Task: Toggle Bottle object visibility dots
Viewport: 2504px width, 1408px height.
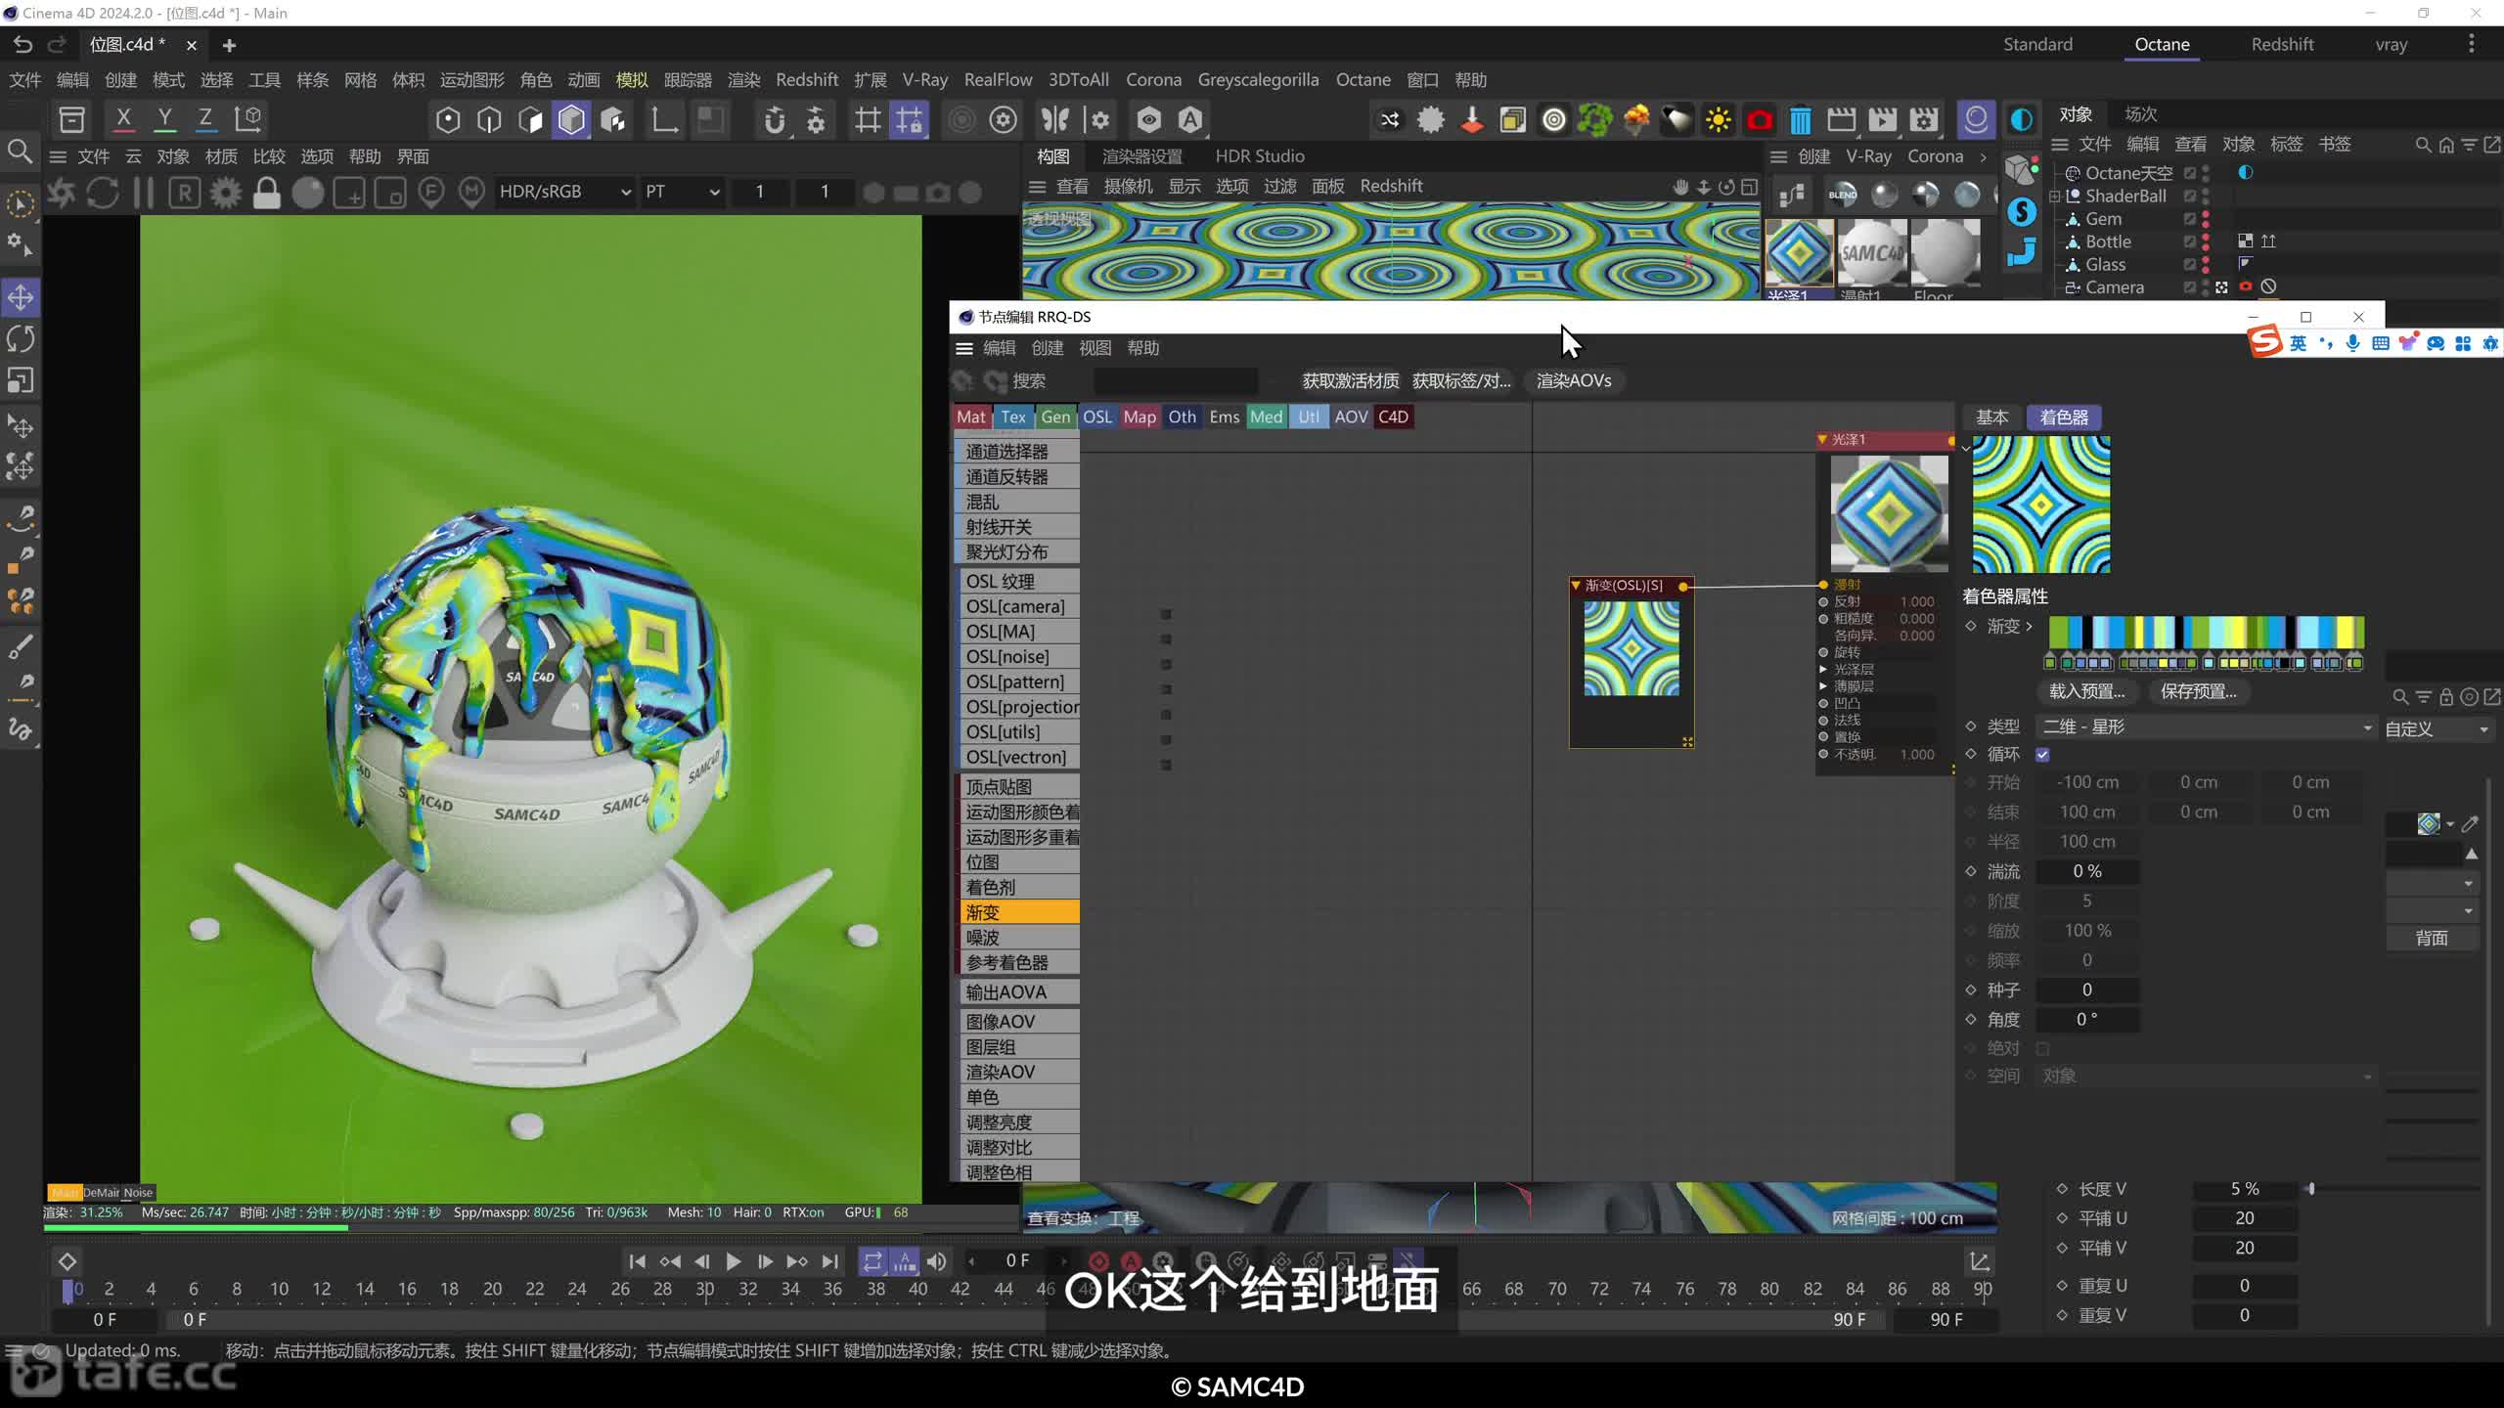Action: pos(2206,242)
